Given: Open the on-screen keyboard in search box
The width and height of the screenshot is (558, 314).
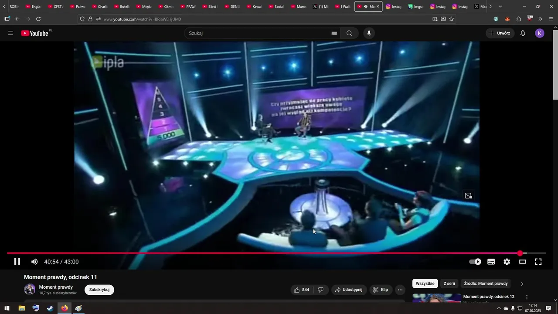Looking at the screenshot, I should [334, 33].
